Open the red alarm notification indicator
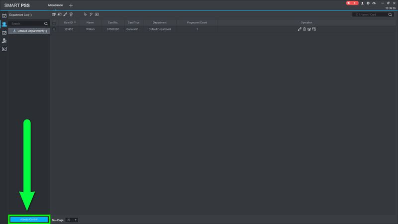 [352, 3]
